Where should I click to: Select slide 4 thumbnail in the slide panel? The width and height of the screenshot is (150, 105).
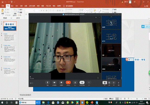point(10,60)
